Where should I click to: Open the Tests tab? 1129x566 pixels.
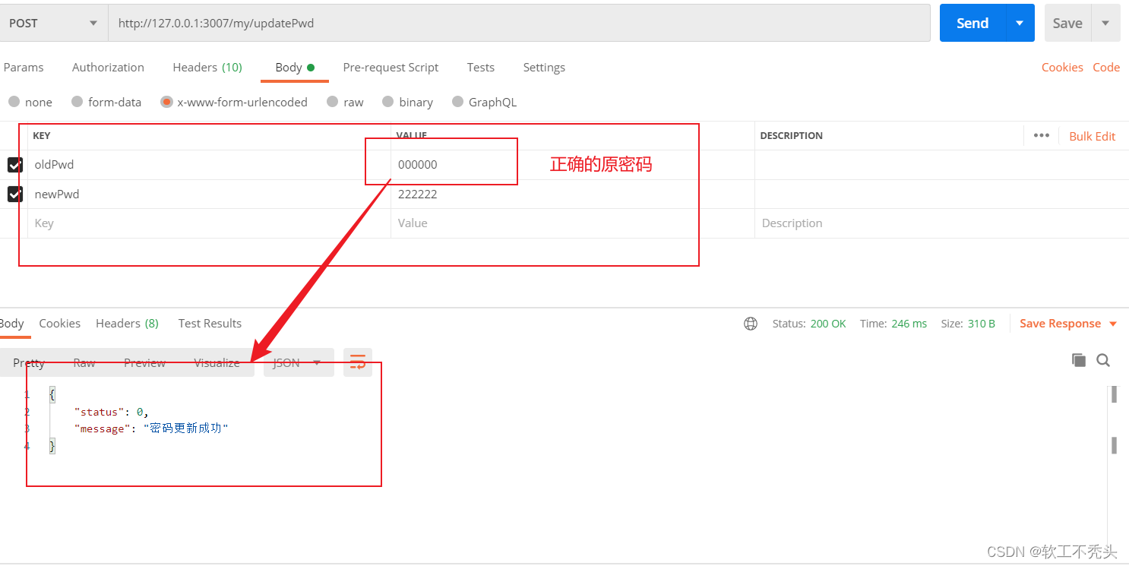pos(481,67)
